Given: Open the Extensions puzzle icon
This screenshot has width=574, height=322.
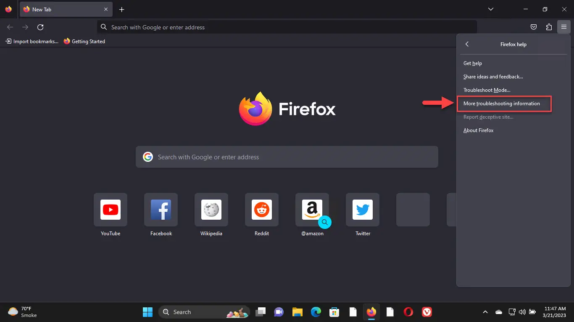Looking at the screenshot, I should pos(549,27).
